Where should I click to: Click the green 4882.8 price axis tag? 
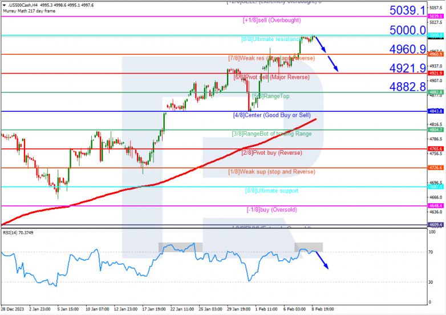pos(436,92)
